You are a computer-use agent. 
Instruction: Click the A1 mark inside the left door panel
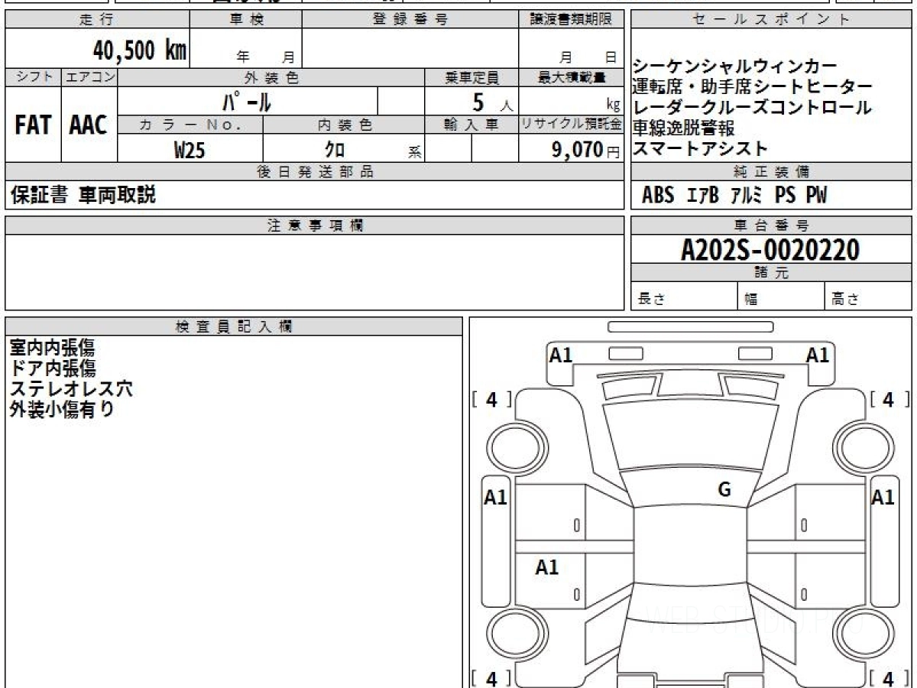click(x=546, y=567)
